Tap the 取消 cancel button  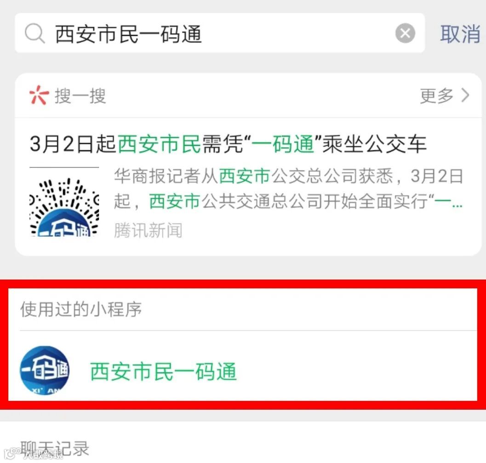tap(460, 34)
